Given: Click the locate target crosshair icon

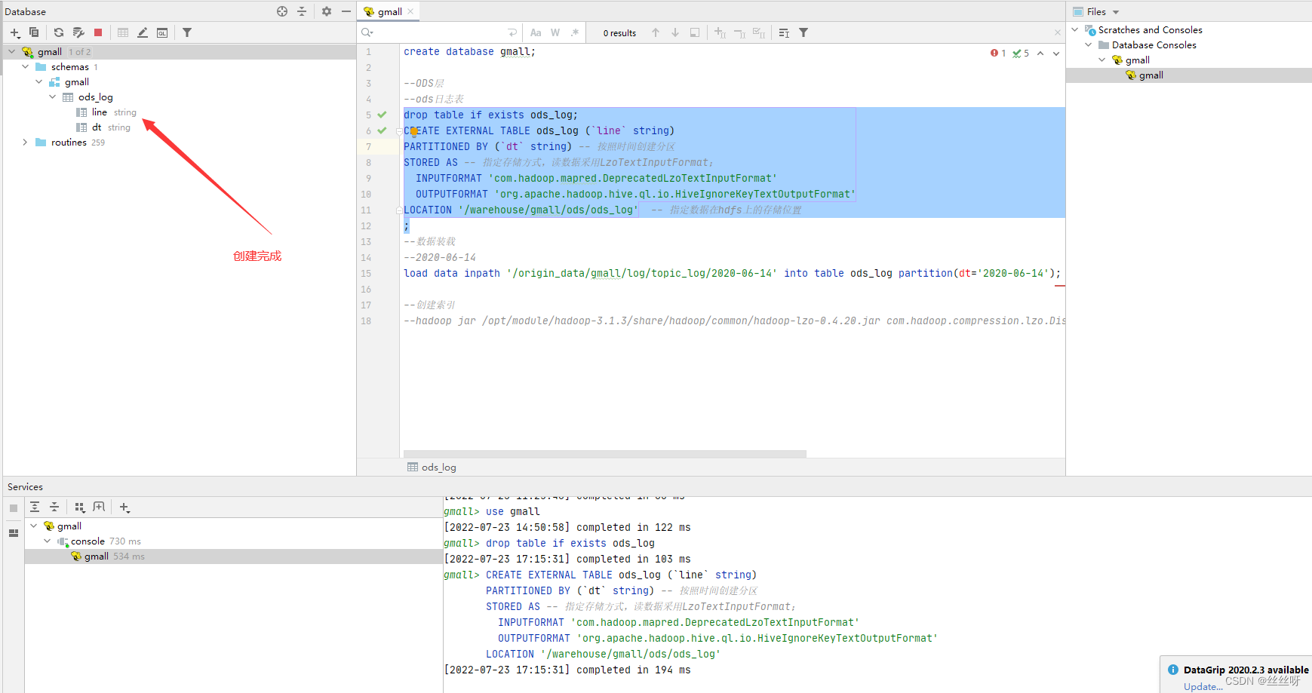Looking at the screenshot, I should click(282, 11).
